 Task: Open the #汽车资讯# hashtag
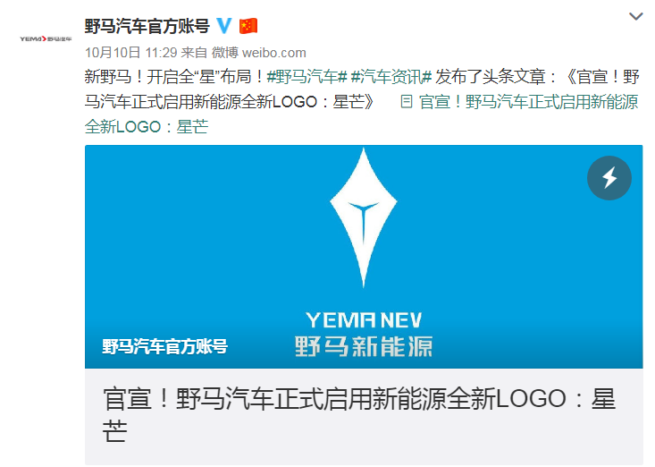[391, 77]
